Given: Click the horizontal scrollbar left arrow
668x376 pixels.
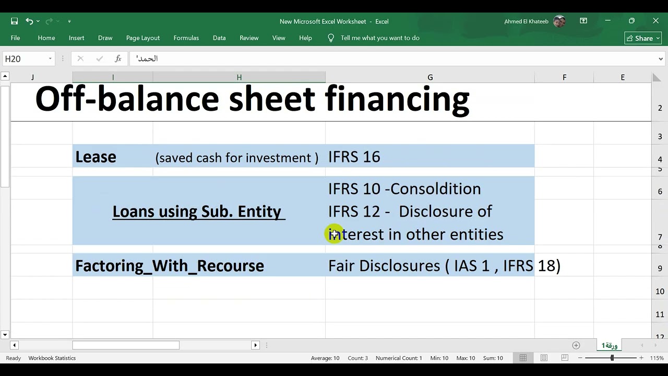Looking at the screenshot, I should coord(14,345).
